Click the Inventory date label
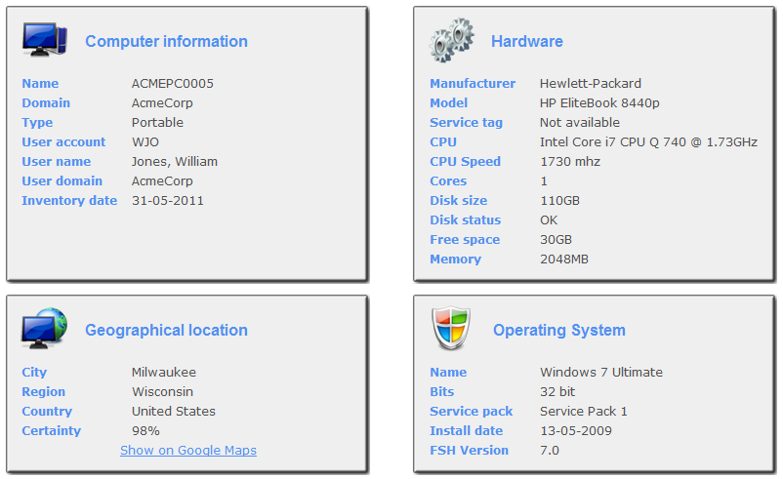Viewport: 783px width, 479px height. pos(69,201)
